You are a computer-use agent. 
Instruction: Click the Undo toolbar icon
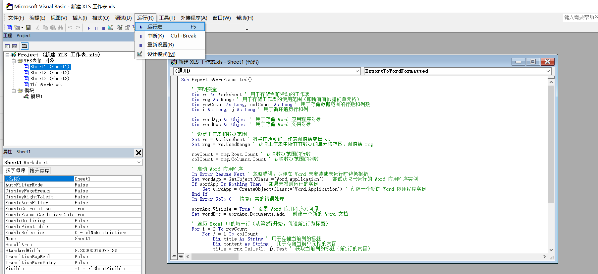[x=70, y=28]
